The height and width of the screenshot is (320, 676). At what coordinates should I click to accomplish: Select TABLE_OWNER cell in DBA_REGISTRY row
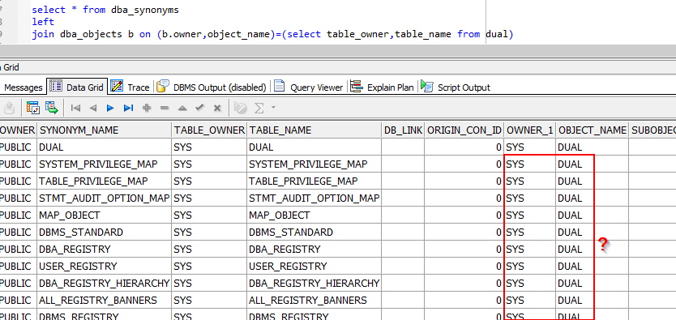click(x=208, y=249)
